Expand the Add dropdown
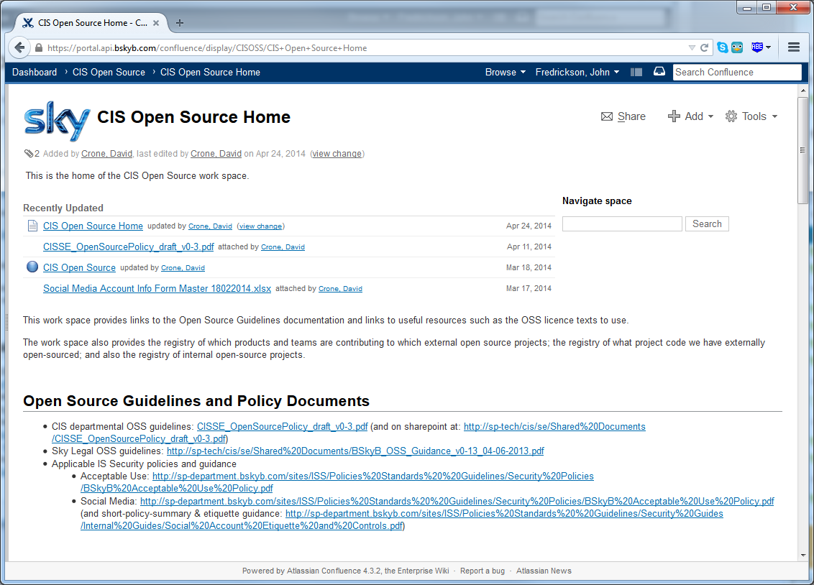 point(690,116)
